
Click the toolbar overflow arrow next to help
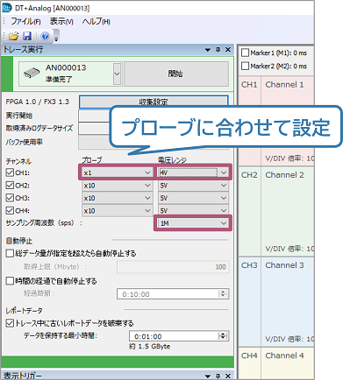56,39
